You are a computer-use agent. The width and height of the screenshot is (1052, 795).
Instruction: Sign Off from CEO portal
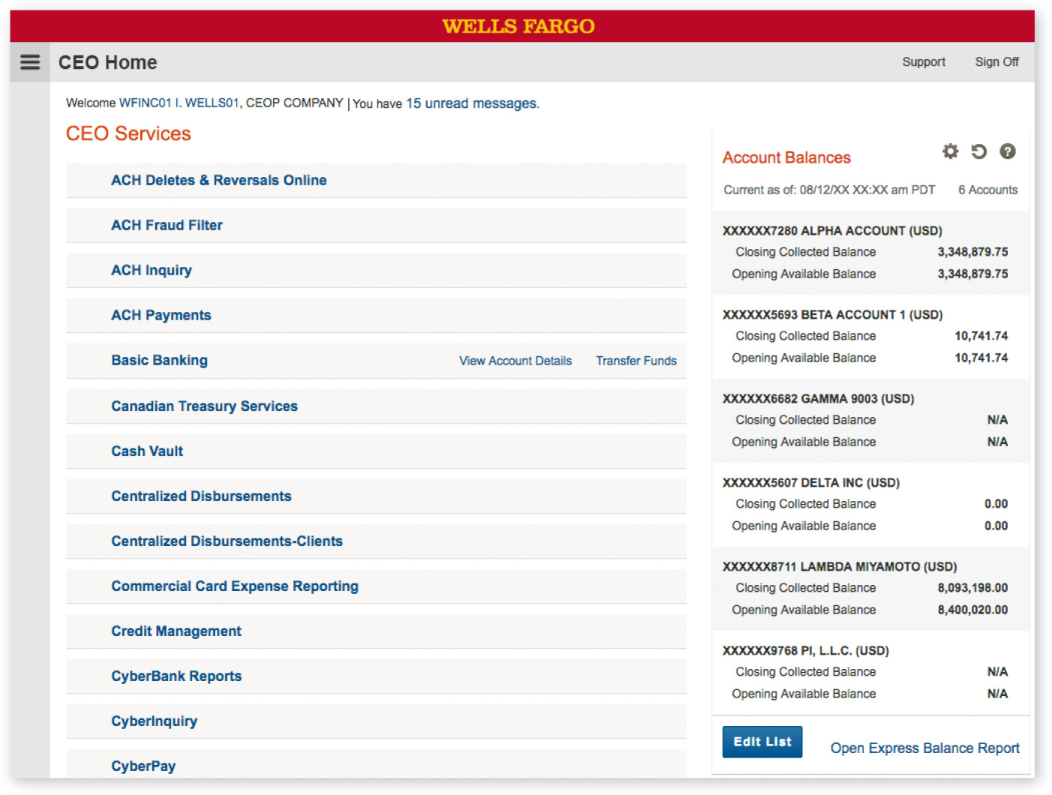996,62
